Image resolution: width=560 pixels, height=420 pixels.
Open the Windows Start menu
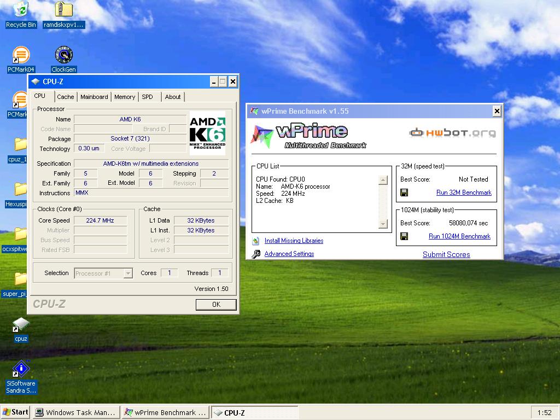click(15, 412)
